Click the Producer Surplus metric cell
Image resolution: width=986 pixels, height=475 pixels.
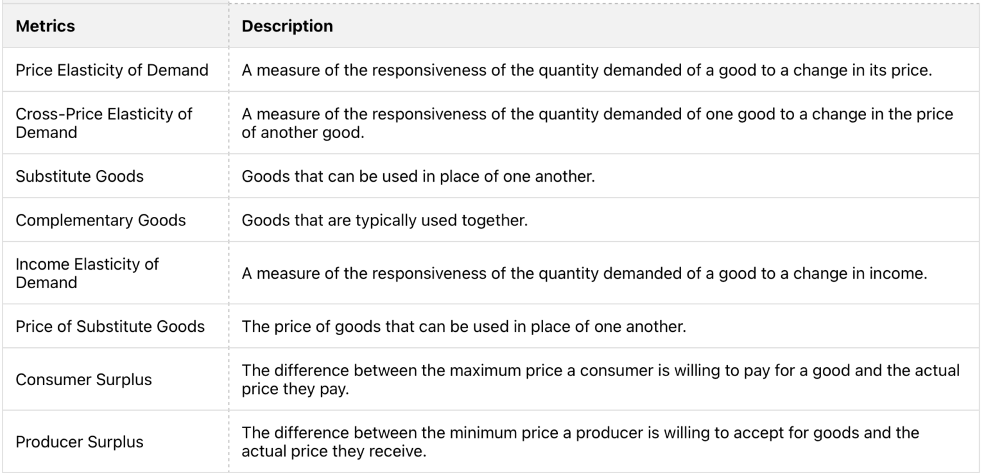(x=80, y=442)
